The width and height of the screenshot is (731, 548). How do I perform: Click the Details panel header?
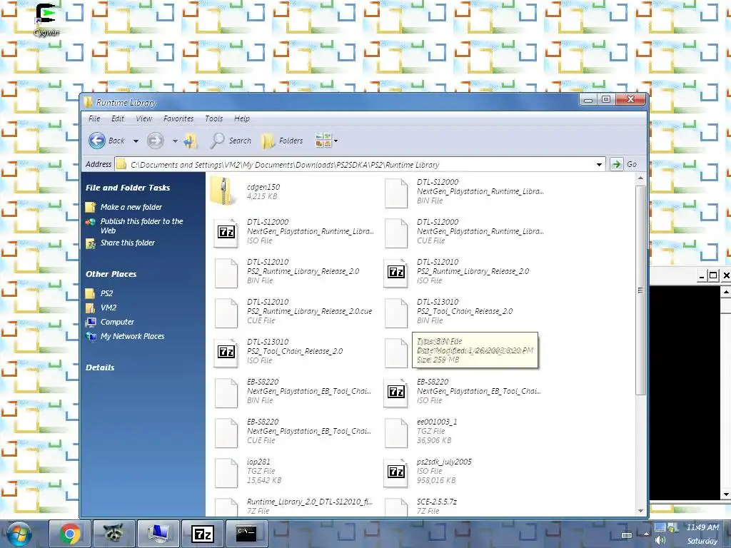point(100,367)
